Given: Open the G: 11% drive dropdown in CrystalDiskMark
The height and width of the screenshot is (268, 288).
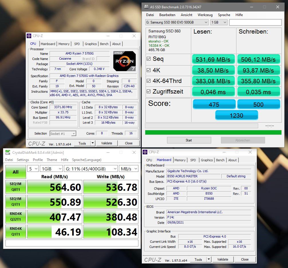Looking at the screenshot, I should [91, 169].
